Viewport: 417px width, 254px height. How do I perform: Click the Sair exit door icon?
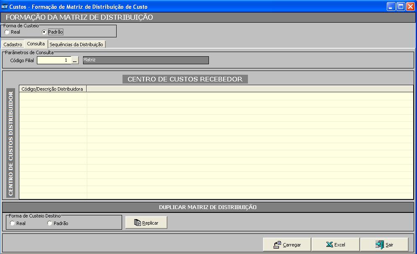(379, 245)
